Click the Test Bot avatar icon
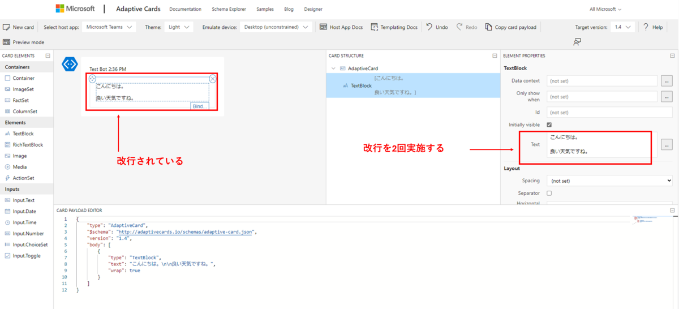Viewport: 679px width, 309px height. [x=70, y=65]
